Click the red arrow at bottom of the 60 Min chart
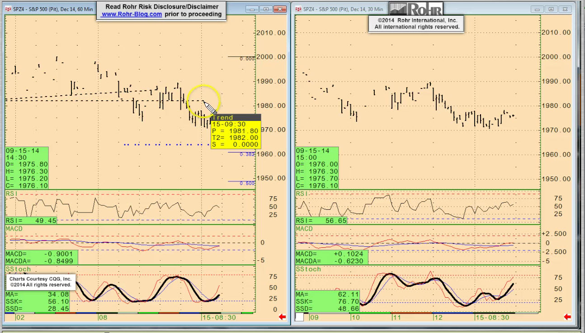Image resolution: width=585 pixels, height=333 pixels. [x=283, y=317]
